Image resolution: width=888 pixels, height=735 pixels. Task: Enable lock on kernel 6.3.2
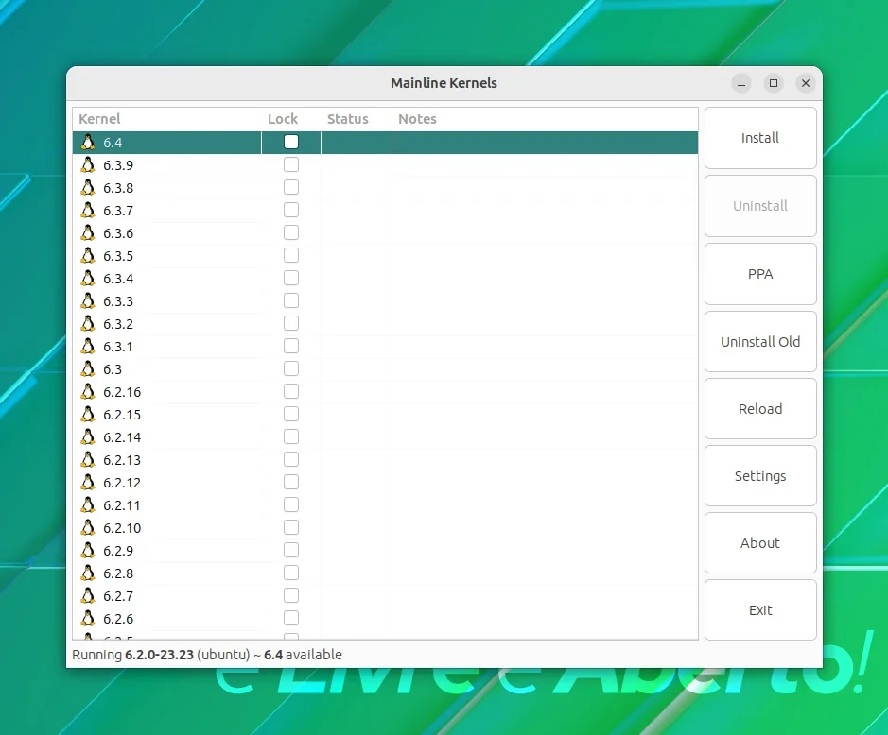[291, 322]
